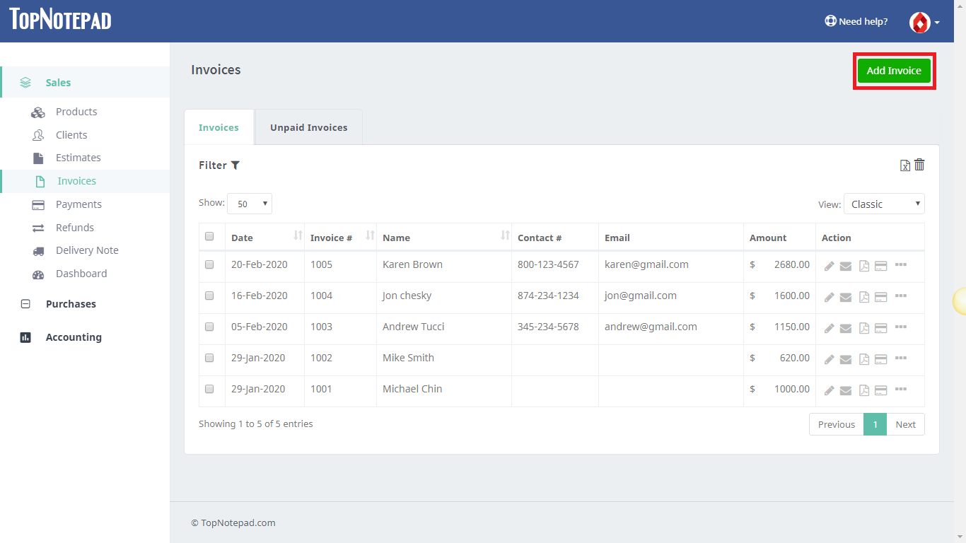The image size is (966, 543).
Task: Click PDF icon for invoice 1001
Action: [864, 391]
